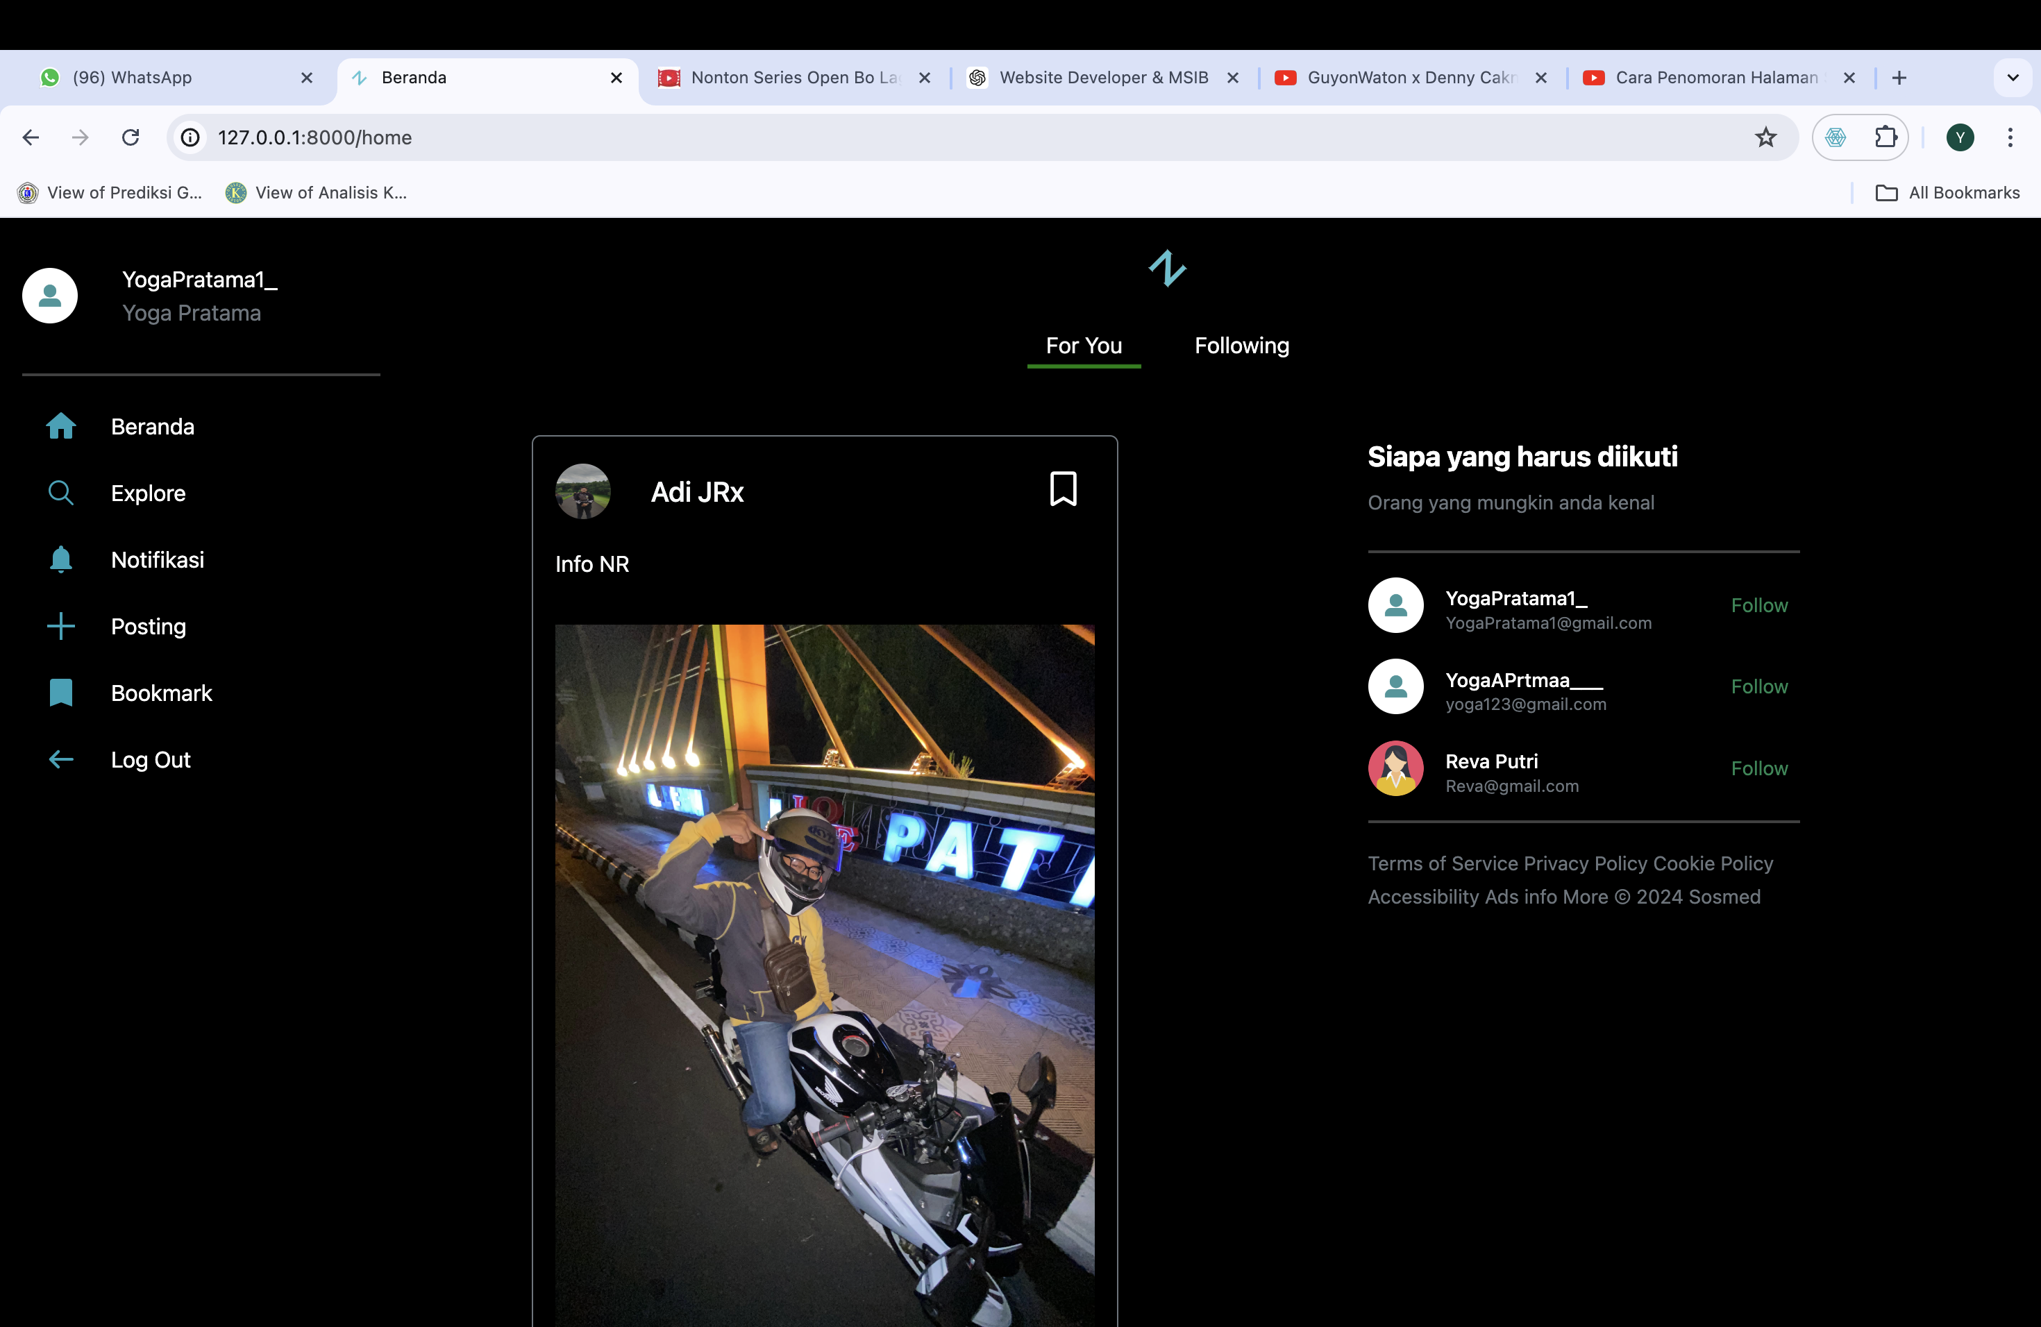Viewport: 2041px width, 1327px height.
Task: Click the Log Out arrow icon
Action: [61, 759]
